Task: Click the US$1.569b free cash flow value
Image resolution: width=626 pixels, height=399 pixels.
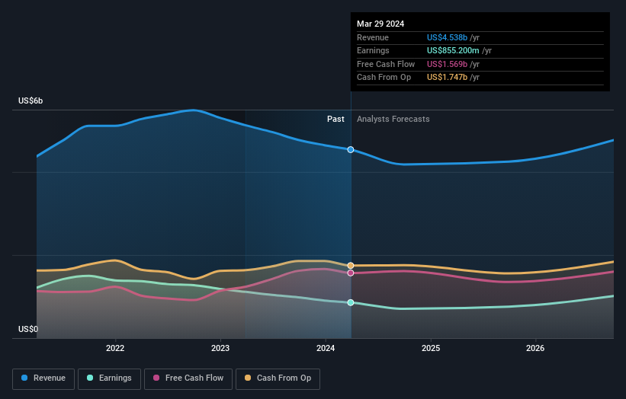Action: point(447,64)
